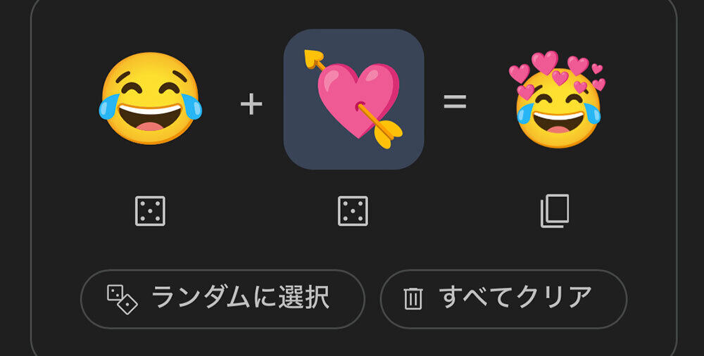Image resolution: width=704 pixels, height=356 pixels.
Task: Click the ランダムに選択 button
Action: (x=222, y=299)
